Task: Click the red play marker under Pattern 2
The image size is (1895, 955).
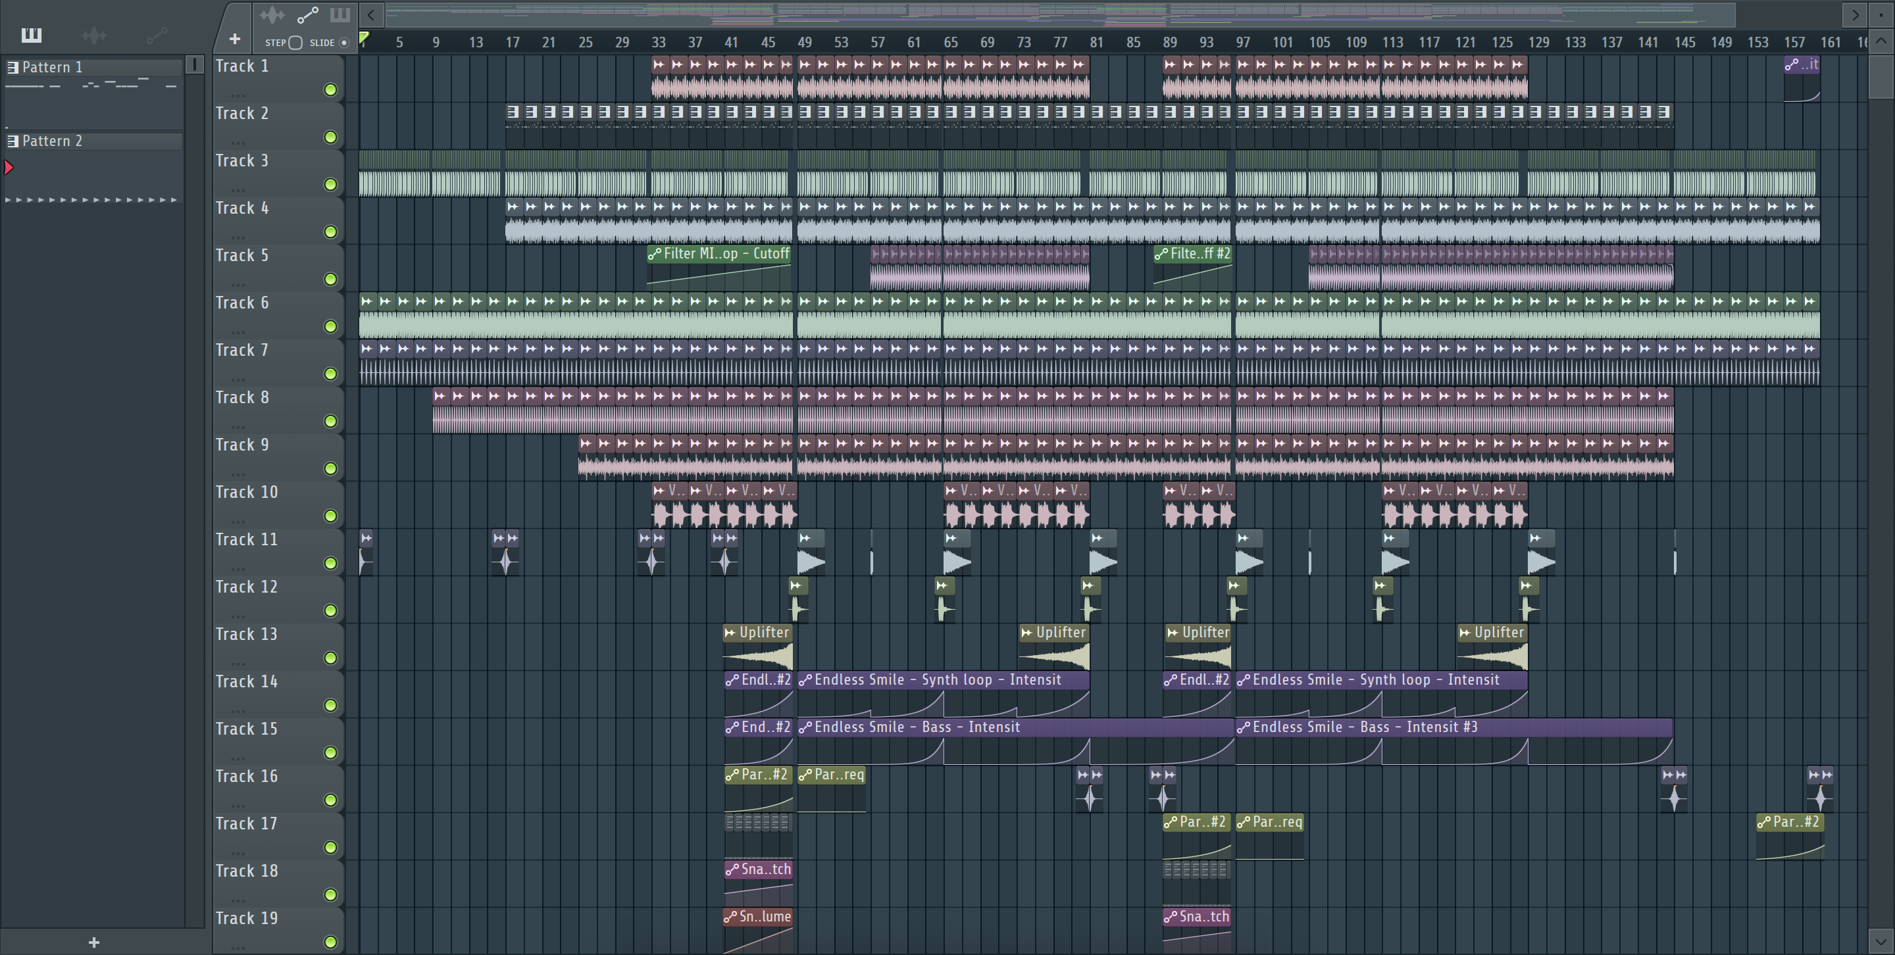Action: click(9, 168)
